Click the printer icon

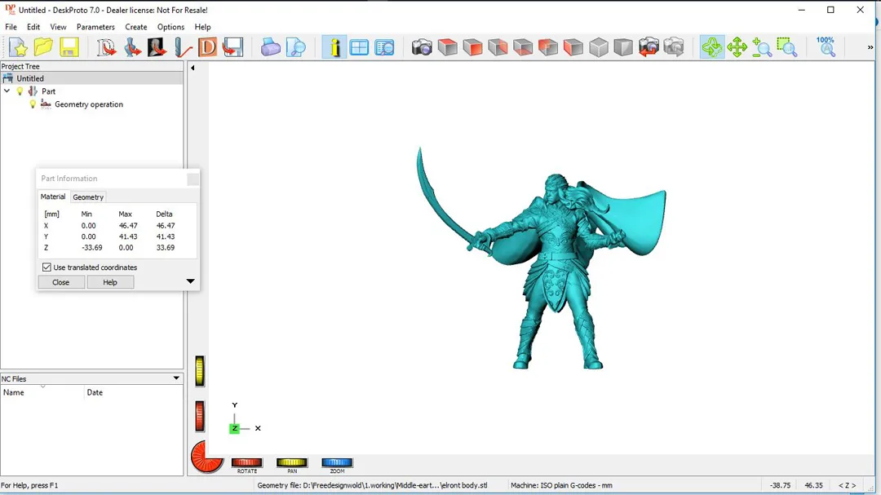click(x=270, y=47)
